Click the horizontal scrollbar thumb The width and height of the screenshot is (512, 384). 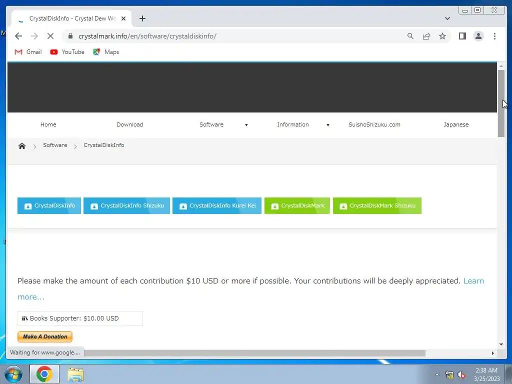pyautogui.click(x=254, y=353)
